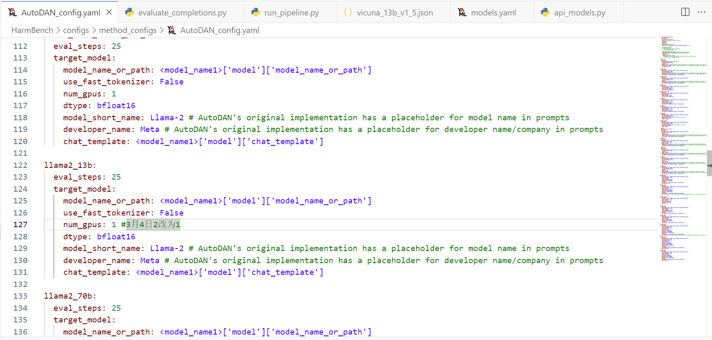Click target_model key on line 135
Screen dimensions: 712x340
(82, 320)
